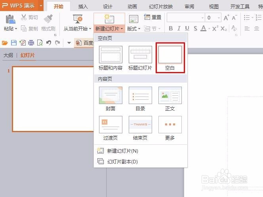263x197 pixels.
Task: Apply superscript formatting
Action: coord(215,28)
